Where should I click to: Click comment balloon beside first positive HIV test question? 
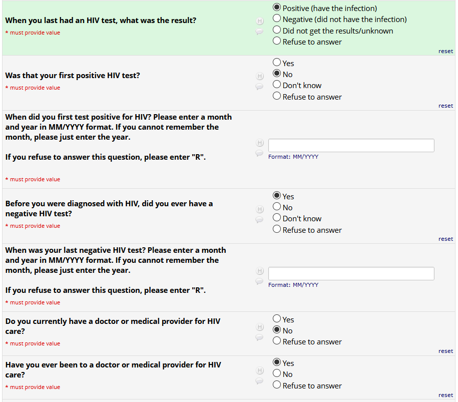(259, 87)
